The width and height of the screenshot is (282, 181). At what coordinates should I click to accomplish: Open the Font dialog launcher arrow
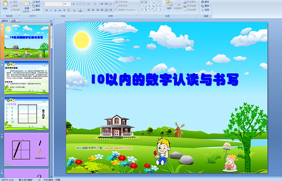click(84, 16)
